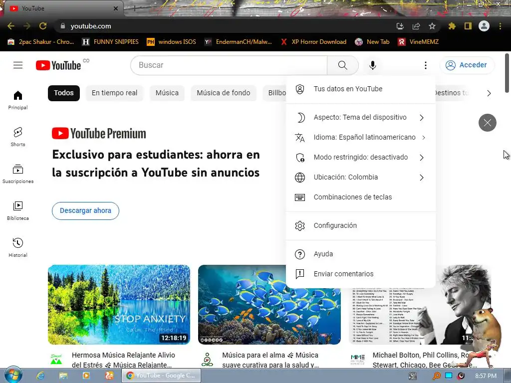
Task: Open VineMEMZ bookmark
Action: tap(419, 42)
